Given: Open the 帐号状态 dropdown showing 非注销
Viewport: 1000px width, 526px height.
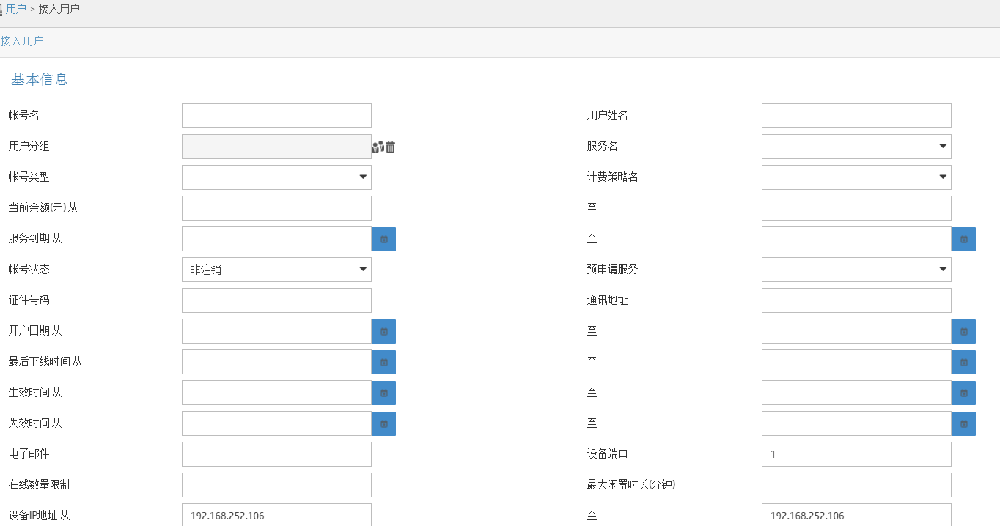Looking at the screenshot, I should click(x=276, y=270).
